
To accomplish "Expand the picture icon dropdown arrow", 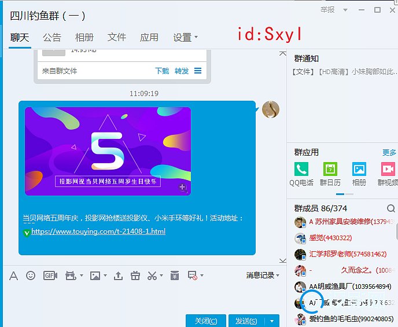I will click(x=105, y=275).
